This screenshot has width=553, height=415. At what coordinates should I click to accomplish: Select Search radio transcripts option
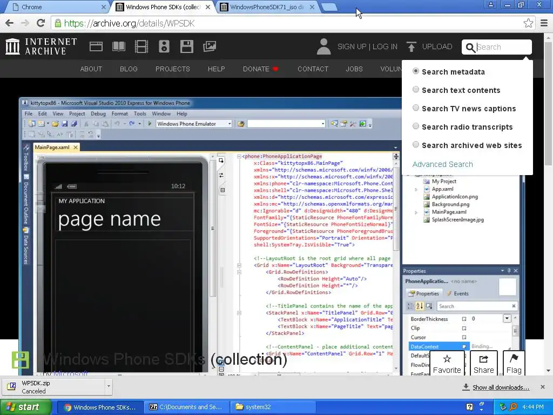(x=416, y=126)
